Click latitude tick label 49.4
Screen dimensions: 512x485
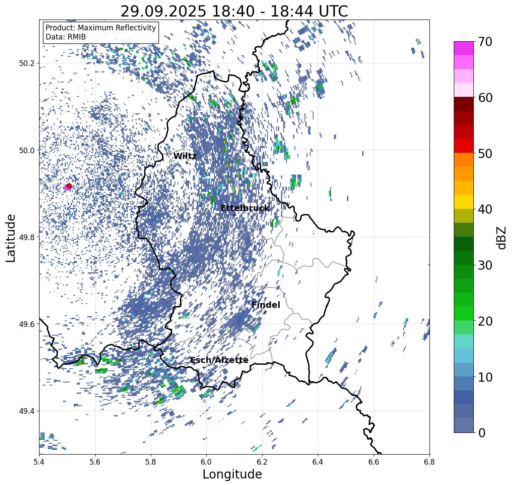pos(27,411)
